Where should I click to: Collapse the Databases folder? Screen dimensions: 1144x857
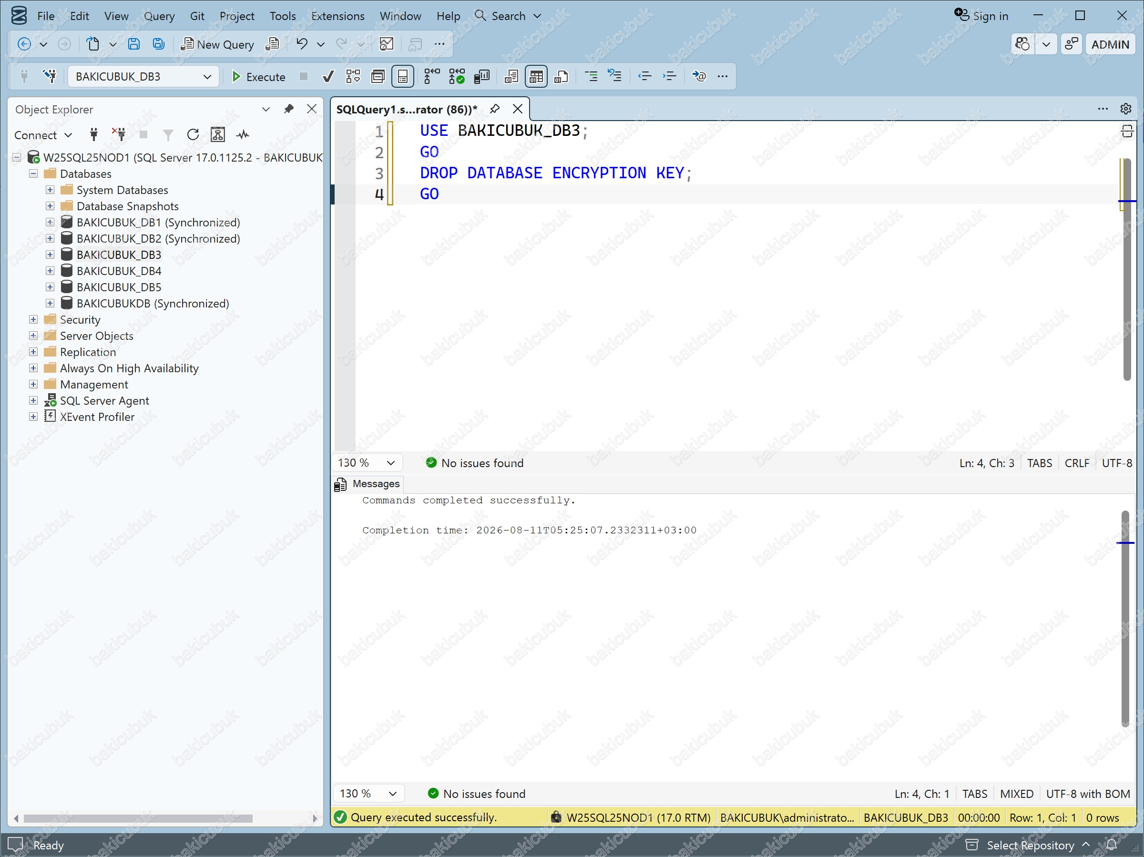(33, 174)
